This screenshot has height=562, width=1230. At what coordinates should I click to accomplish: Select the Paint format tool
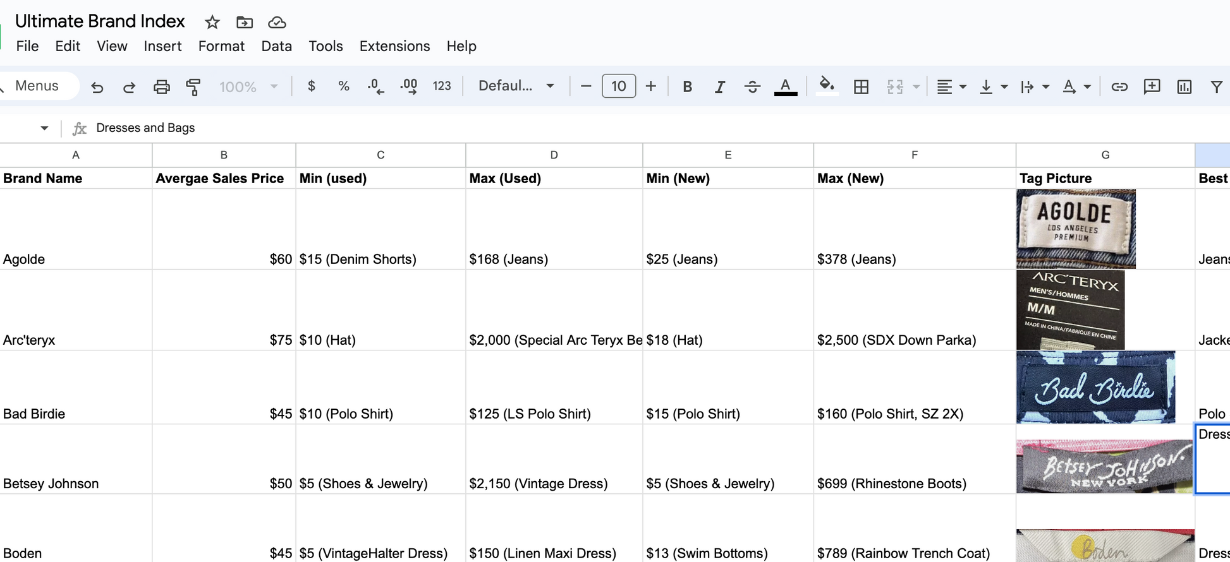[x=193, y=87]
